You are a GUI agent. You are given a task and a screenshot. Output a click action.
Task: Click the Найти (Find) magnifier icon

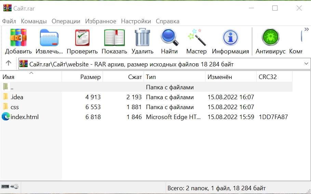[x=170, y=38]
